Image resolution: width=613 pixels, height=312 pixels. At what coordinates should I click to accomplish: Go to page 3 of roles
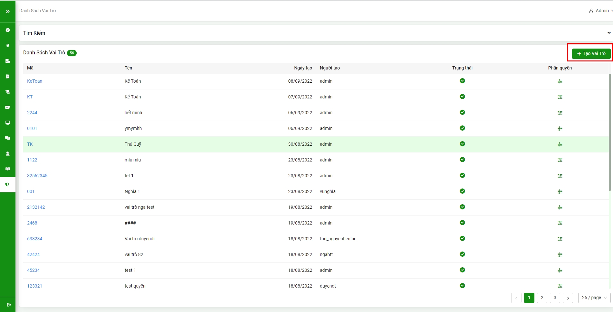[x=555, y=298]
